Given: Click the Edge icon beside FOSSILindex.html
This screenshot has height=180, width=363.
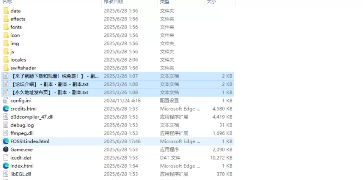Looking at the screenshot, I should (6, 141).
